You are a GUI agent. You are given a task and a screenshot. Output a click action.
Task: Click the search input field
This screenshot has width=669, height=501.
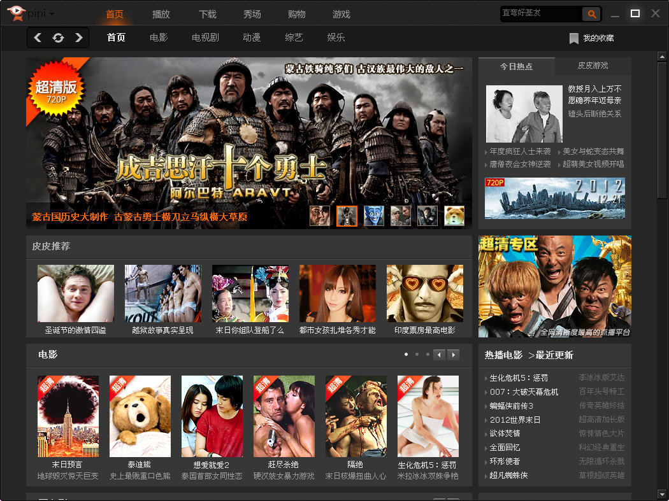tap(540, 13)
